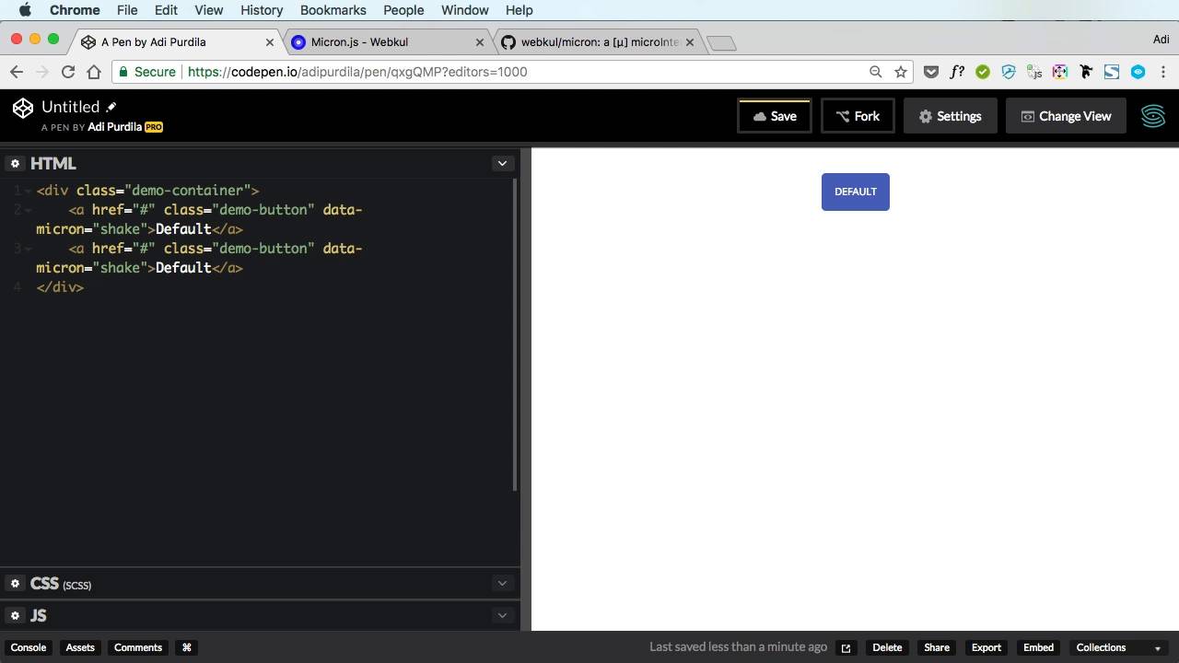Reload the page
1179x663 pixels.
[68, 72]
